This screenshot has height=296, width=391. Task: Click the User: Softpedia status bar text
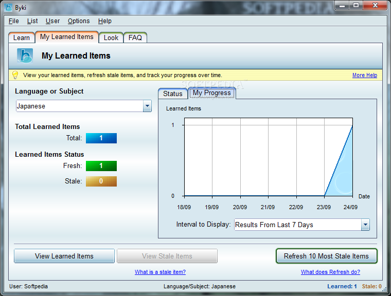click(28, 286)
